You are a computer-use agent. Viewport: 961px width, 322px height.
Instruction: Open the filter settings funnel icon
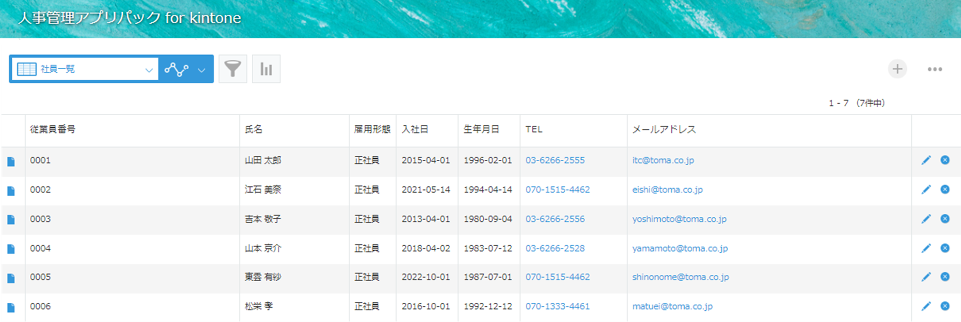coord(233,69)
